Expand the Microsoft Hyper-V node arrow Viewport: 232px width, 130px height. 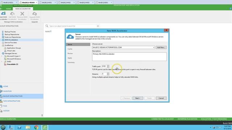tap(2, 56)
